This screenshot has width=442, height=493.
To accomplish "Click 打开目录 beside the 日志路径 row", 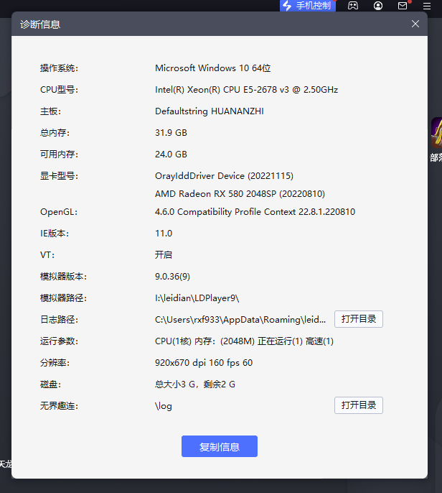I will click(358, 319).
